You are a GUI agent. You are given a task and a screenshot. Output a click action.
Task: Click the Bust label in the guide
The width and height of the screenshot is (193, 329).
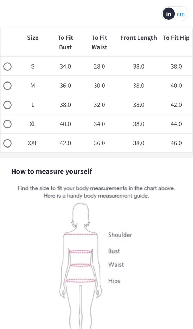pos(114,251)
